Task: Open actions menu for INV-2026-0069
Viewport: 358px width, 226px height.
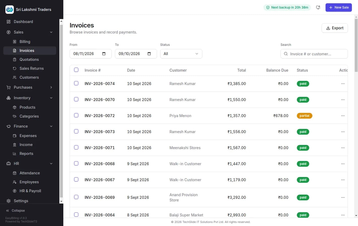Action: [x=343, y=198]
